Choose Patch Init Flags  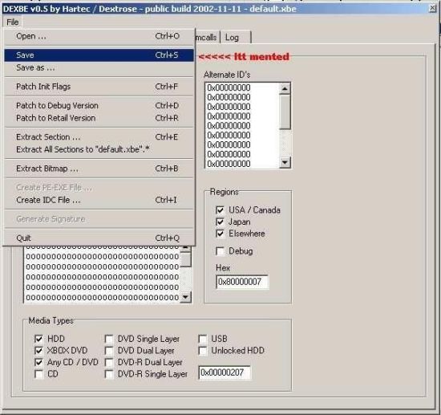point(99,87)
